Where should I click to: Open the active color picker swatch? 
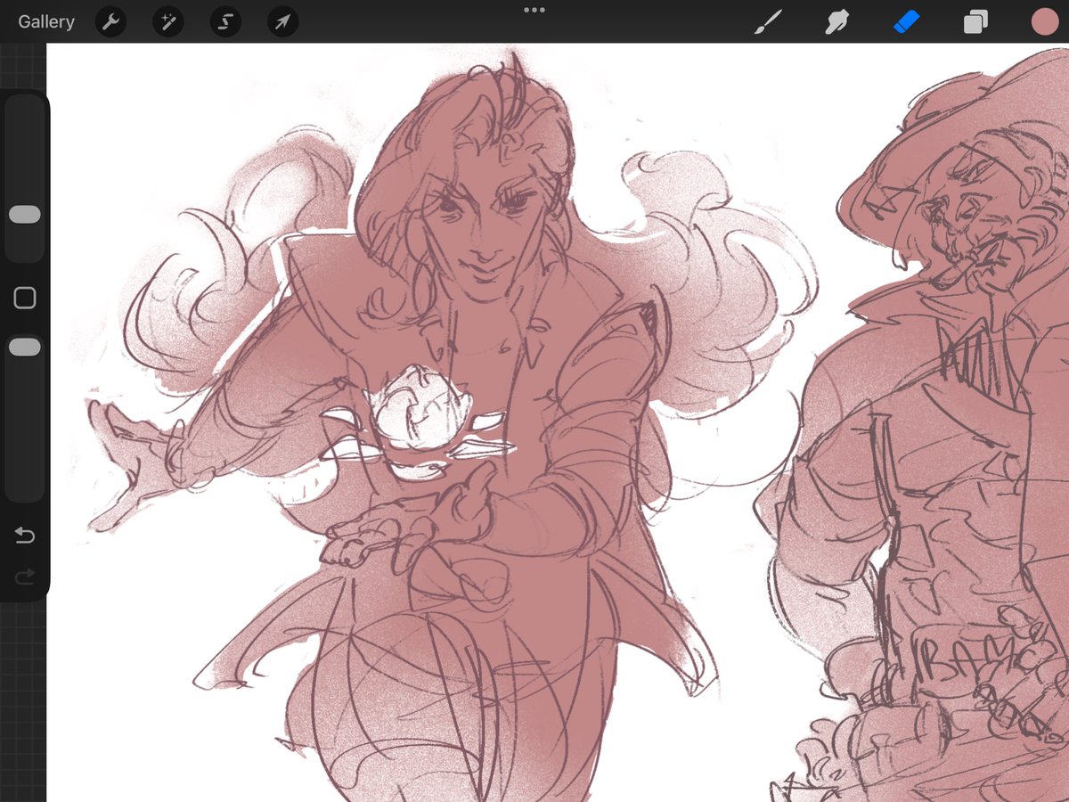click(x=1044, y=22)
